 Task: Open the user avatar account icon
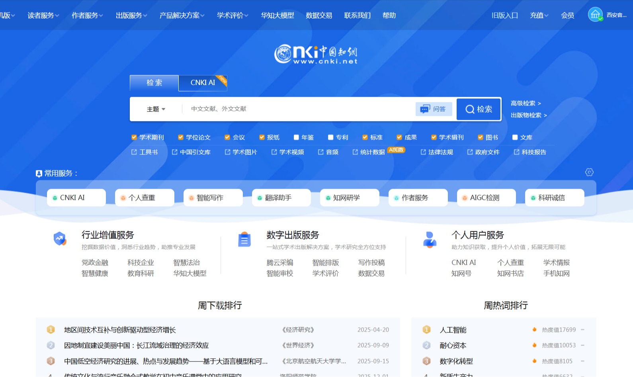(x=595, y=15)
